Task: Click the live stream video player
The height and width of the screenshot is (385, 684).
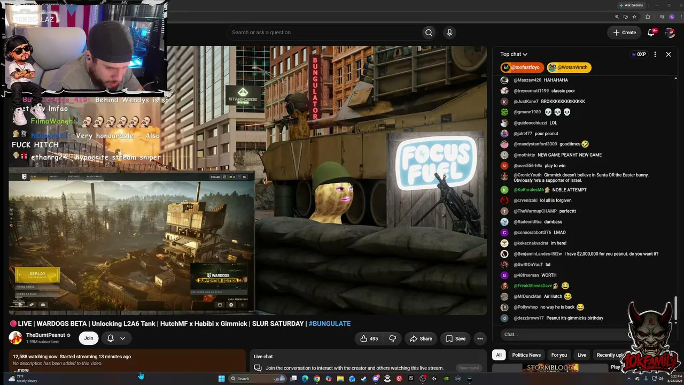Action: (248, 180)
